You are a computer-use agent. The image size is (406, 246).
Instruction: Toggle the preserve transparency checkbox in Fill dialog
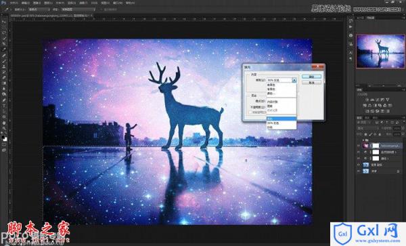click(250, 112)
